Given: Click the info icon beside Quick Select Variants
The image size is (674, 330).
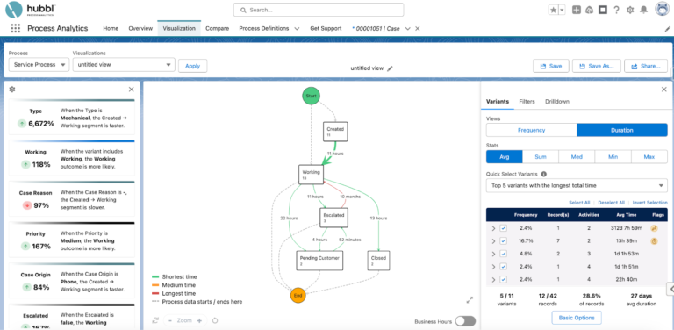Looking at the screenshot, I should pos(544,175).
